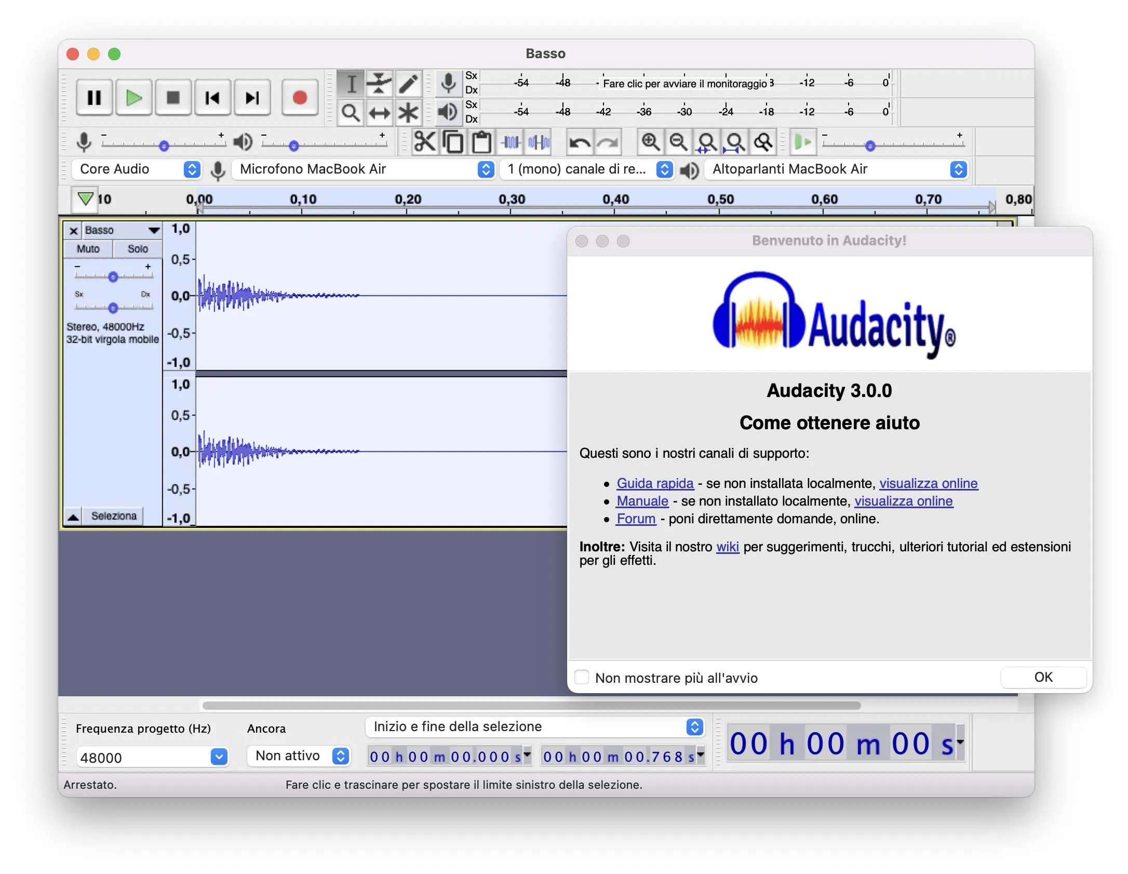Cut the selected audio with the scissors icon

point(425,141)
